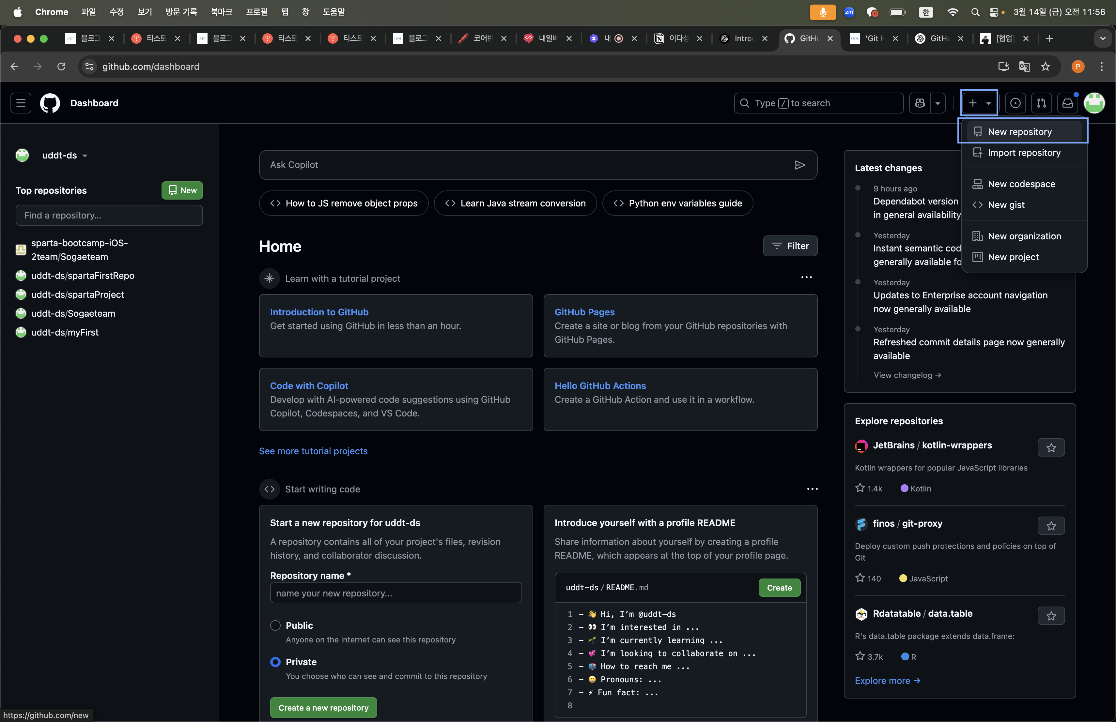Open Spotlight search in menu bar
Viewport: 1116px width, 722px height.
coord(975,12)
